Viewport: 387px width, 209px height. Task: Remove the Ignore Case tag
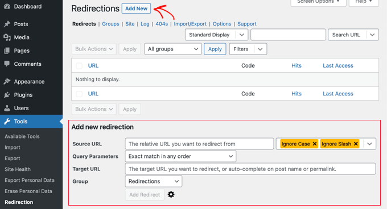tap(314, 144)
